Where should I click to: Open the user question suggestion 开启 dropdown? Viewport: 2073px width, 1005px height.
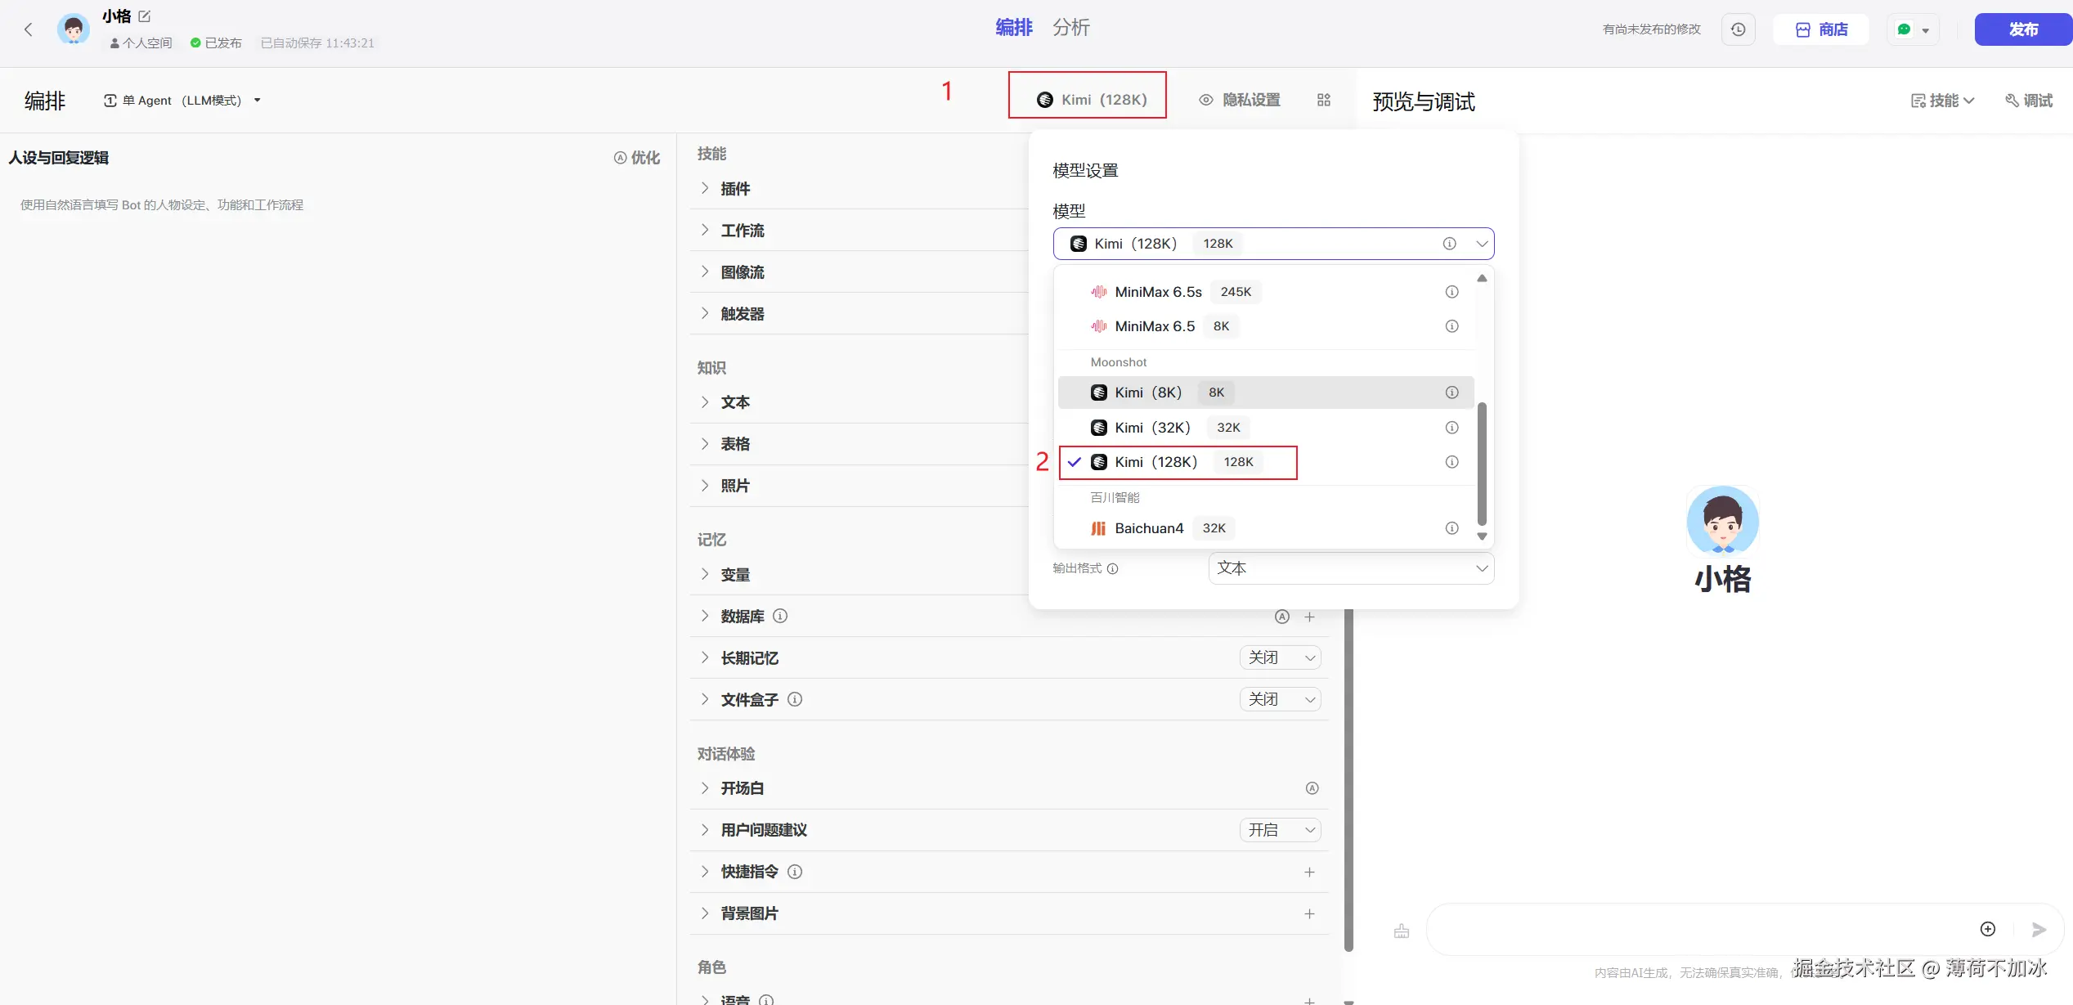pyautogui.click(x=1280, y=830)
